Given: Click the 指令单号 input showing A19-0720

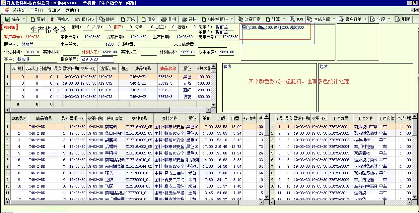Looking at the screenshot, I should point(97,59).
